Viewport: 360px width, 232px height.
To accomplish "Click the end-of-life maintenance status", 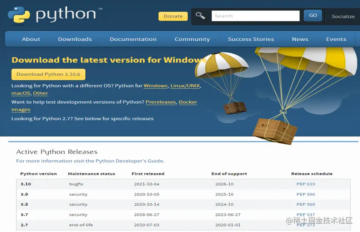I will (81, 225).
